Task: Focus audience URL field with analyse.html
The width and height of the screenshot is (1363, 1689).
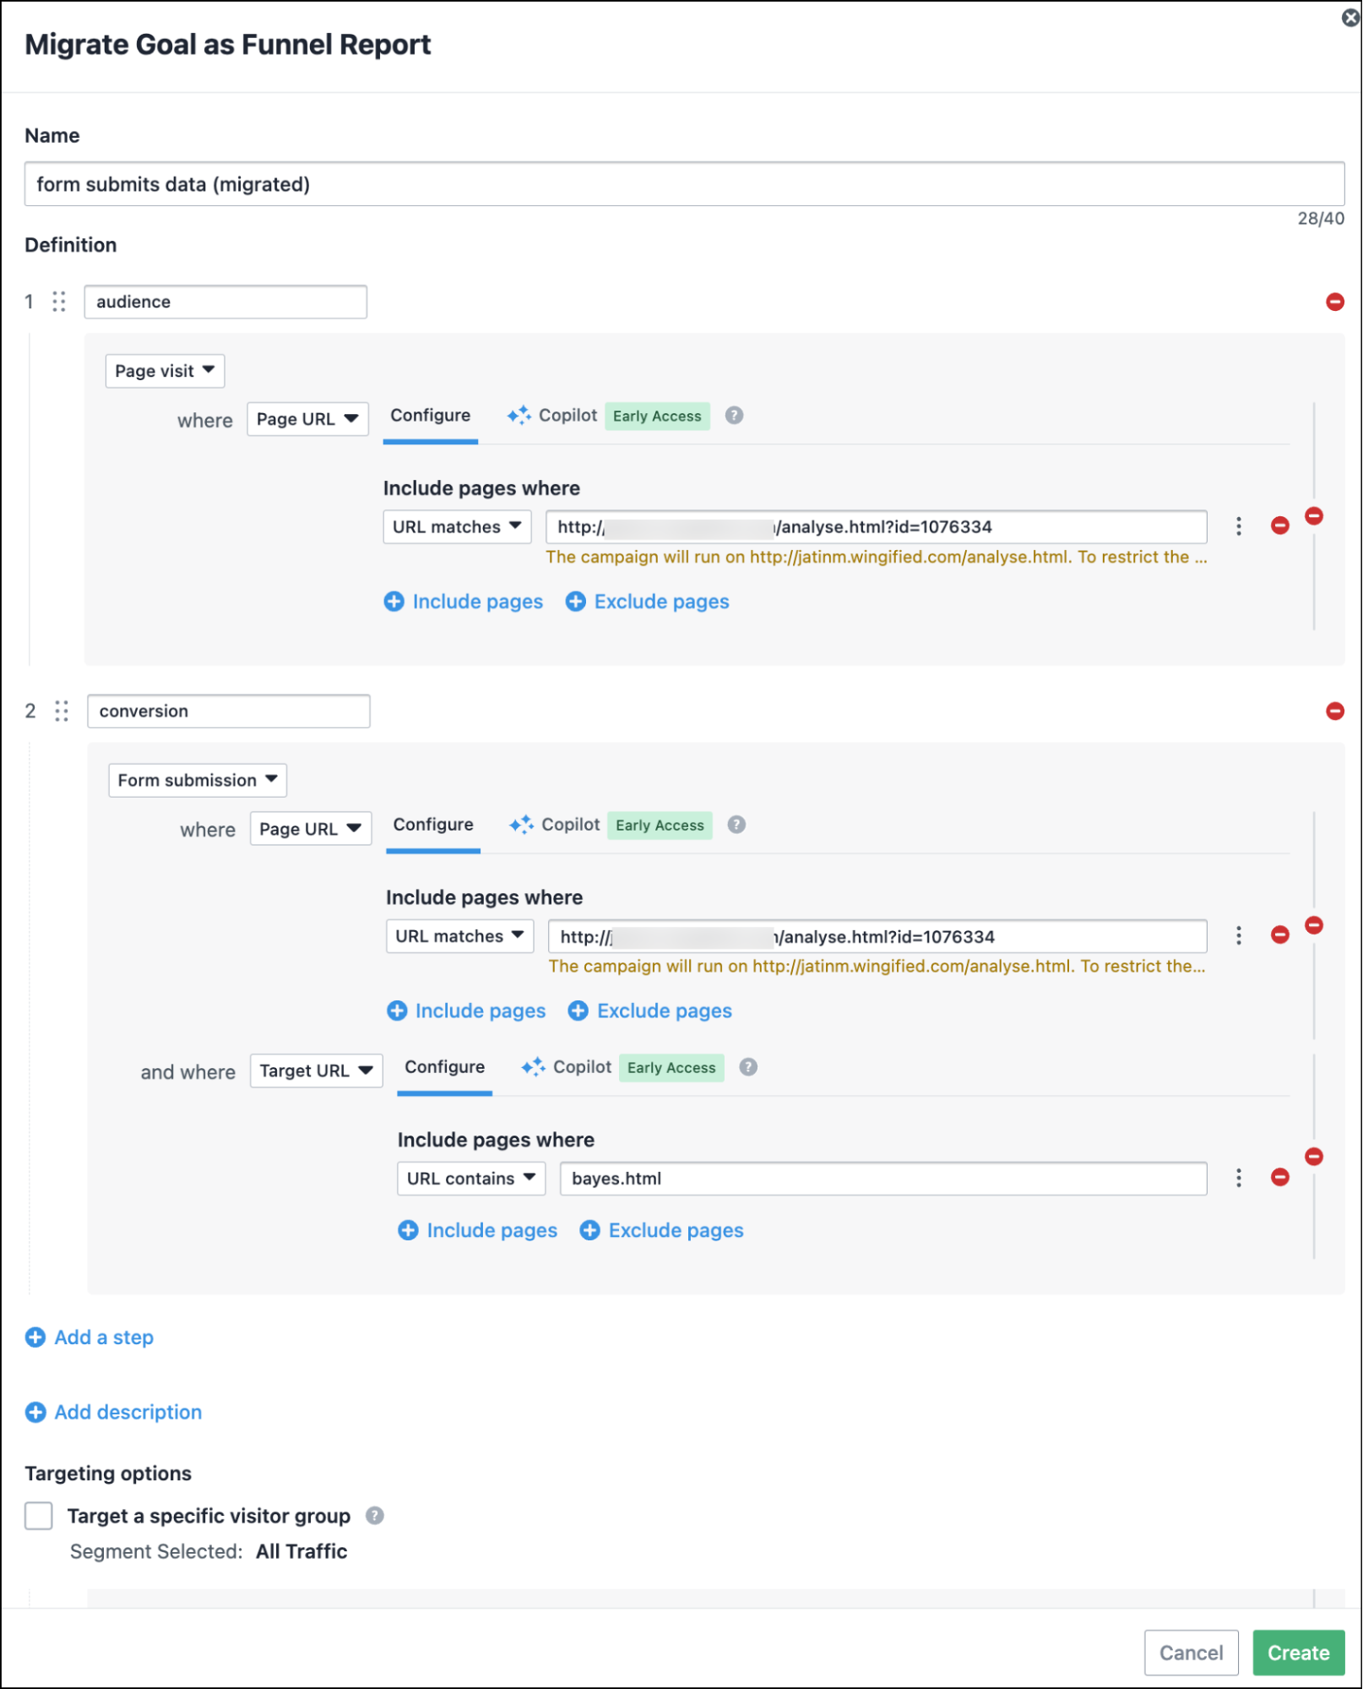Action: 876,526
